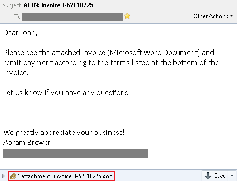Expand the attachment list triangle
The width and height of the screenshot is (237, 181).
tap(3, 176)
